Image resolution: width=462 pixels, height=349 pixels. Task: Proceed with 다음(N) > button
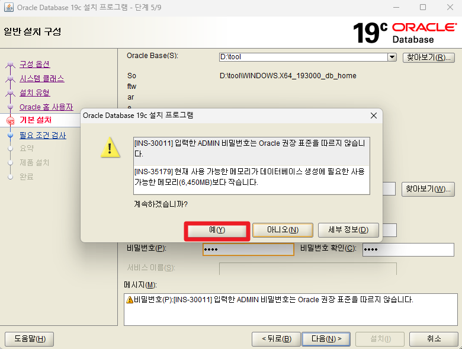[x=326, y=339]
